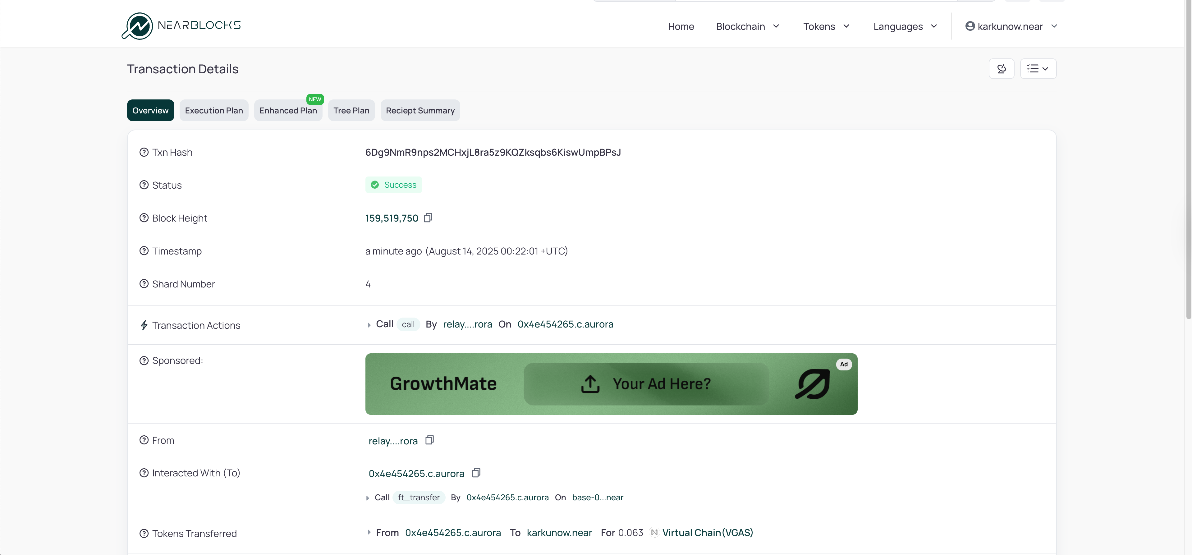Click the karkunow.near account avatar icon
The image size is (1192, 555).
click(x=970, y=26)
